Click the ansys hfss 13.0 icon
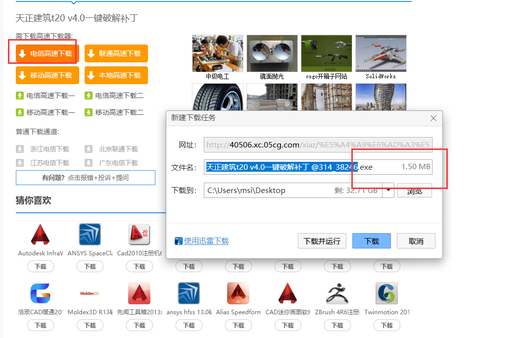Viewport: 527px width, 338px height. 189,293
